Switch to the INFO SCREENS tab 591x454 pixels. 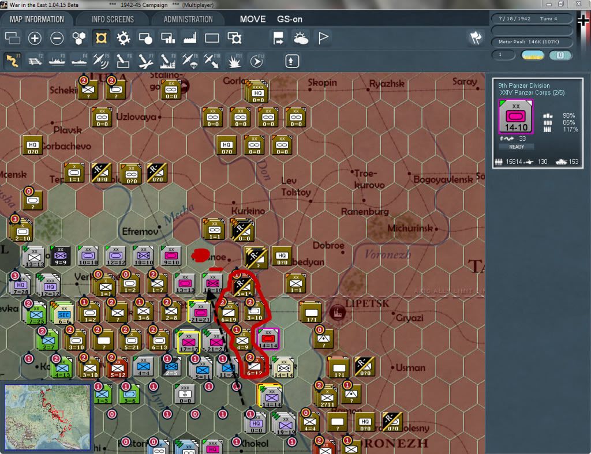click(x=113, y=19)
